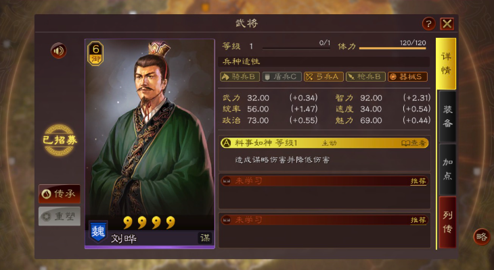
Task: Switch to the 详情 tab
Action: [x=446, y=64]
